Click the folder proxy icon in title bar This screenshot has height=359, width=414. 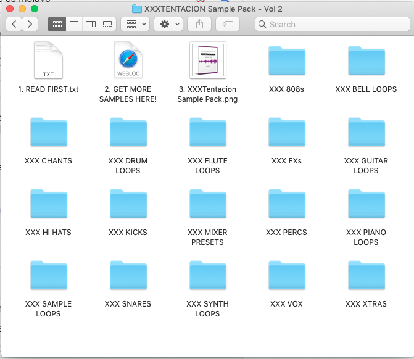tap(137, 9)
